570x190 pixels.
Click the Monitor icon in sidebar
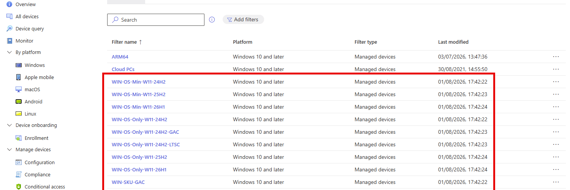[9, 41]
